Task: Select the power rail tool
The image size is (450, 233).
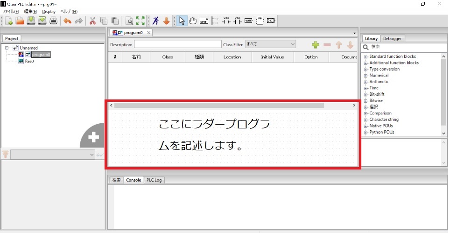Action: (x=215, y=21)
